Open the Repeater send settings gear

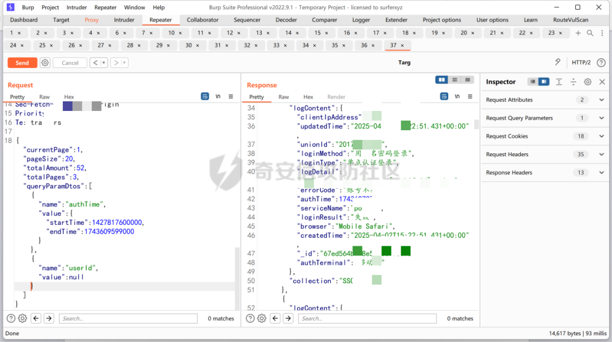pyautogui.click(x=45, y=63)
